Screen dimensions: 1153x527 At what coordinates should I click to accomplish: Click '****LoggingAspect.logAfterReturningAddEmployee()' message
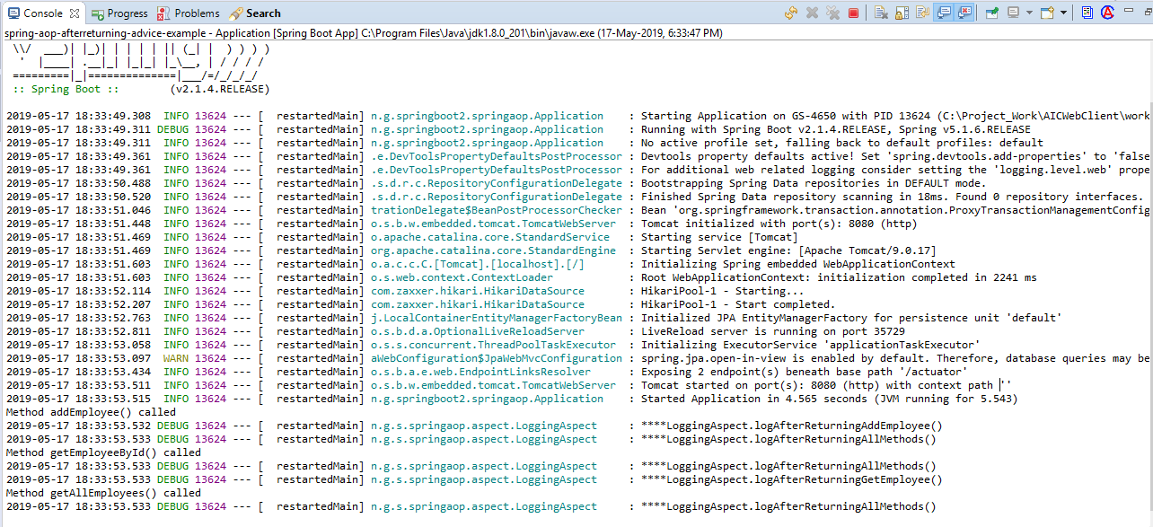pyautogui.click(x=791, y=426)
